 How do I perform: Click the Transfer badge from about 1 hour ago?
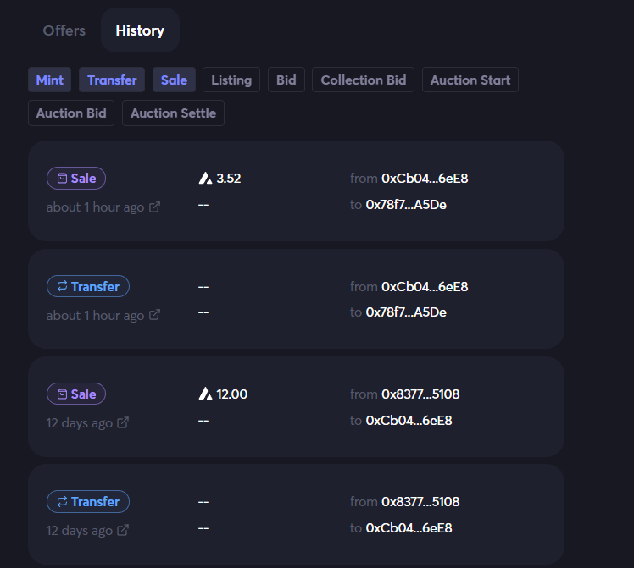[x=88, y=286]
